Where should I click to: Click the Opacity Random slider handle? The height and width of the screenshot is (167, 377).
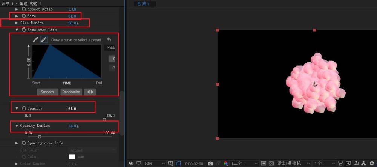coord(40,137)
